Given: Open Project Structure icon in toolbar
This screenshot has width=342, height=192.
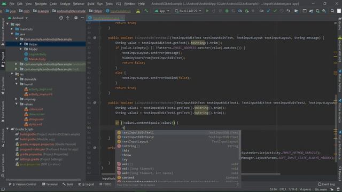Looking at the screenshot, I should point(296,11).
